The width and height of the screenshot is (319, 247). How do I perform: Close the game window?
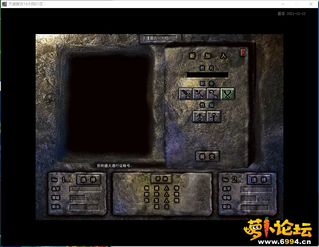[x=311, y=4]
